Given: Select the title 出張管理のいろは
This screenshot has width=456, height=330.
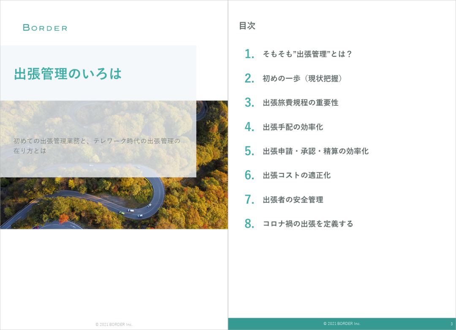Looking at the screenshot, I should (68, 74).
